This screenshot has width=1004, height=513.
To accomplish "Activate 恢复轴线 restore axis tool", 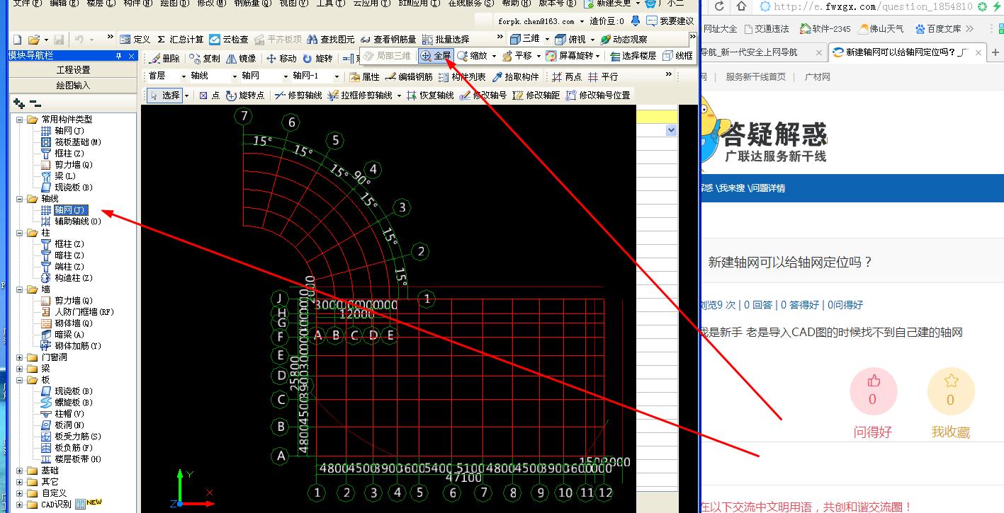I will [430, 96].
